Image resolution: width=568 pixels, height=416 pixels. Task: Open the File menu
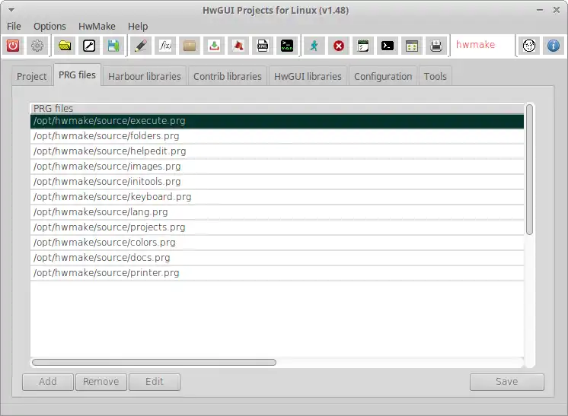[14, 27]
